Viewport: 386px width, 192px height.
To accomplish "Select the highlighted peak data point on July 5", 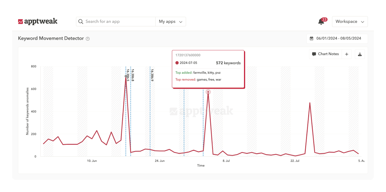I will pos(208,92).
